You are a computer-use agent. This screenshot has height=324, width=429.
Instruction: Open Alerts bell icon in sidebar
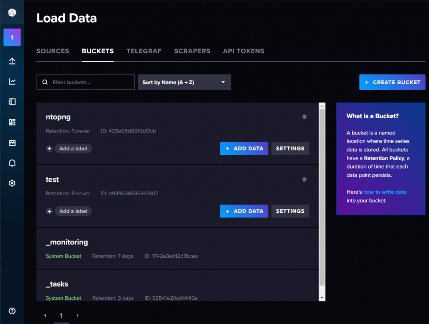12,163
